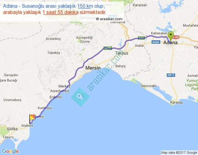Click the Uzuncaburç place label
The width and height of the screenshot is (198, 155).
pyautogui.click(x=12, y=100)
